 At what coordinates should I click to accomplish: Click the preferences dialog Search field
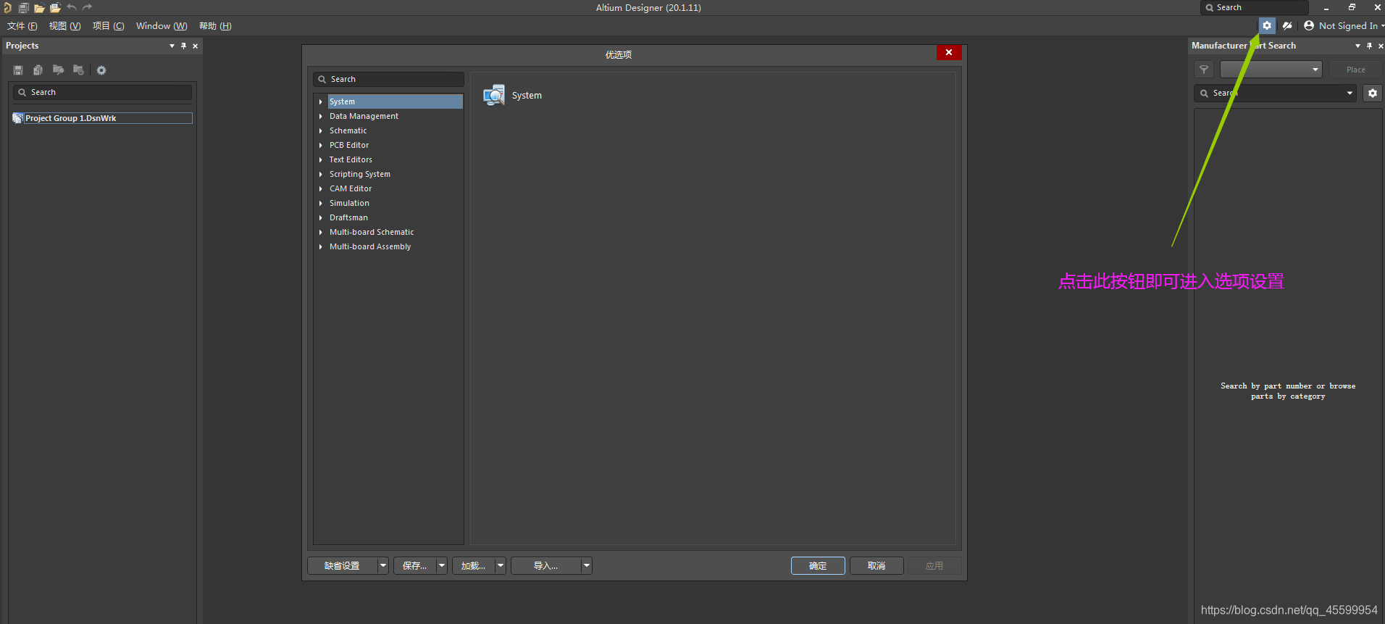[x=388, y=79]
